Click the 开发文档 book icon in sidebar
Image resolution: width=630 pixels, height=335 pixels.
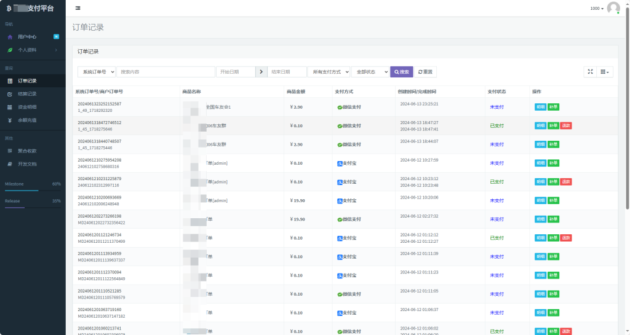(x=10, y=164)
